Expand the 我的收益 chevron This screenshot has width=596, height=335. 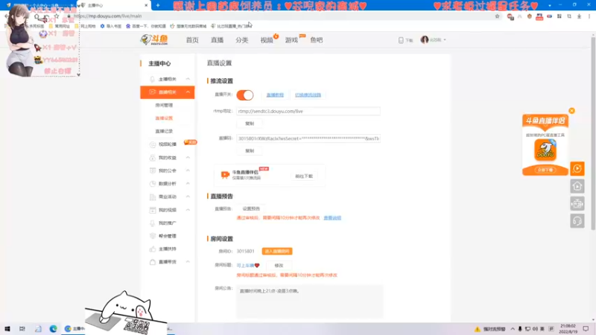pyautogui.click(x=188, y=158)
